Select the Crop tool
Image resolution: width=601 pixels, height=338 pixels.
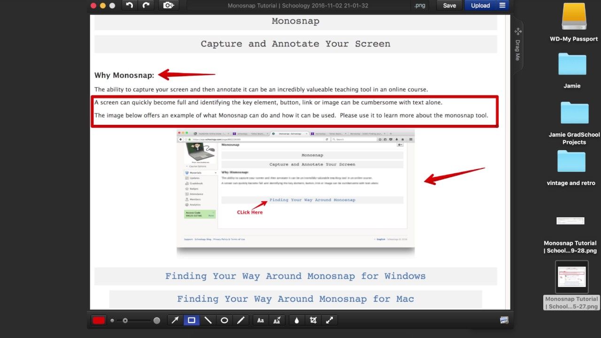click(313, 321)
